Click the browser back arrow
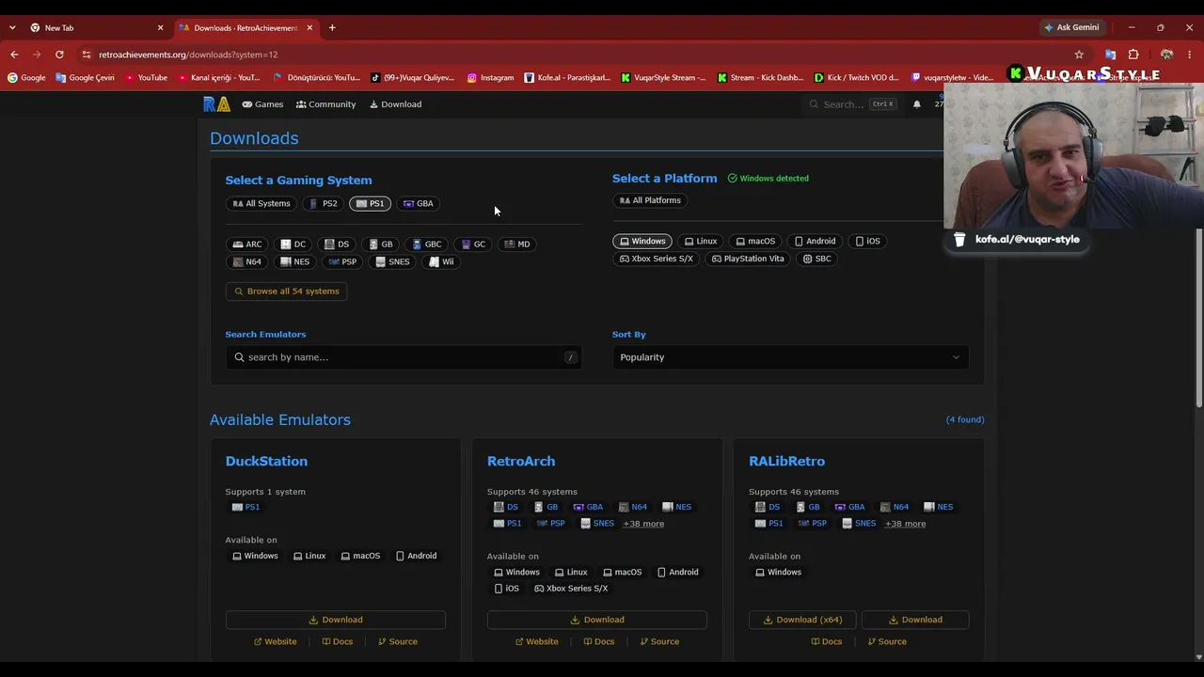The width and height of the screenshot is (1204, 677). pos(14,55)
